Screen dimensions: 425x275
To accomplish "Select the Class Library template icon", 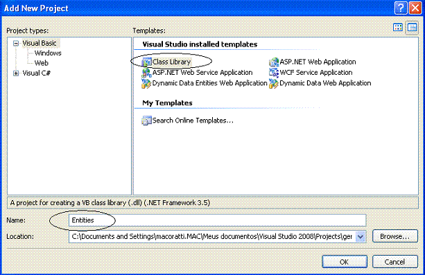I will (146, 62).
